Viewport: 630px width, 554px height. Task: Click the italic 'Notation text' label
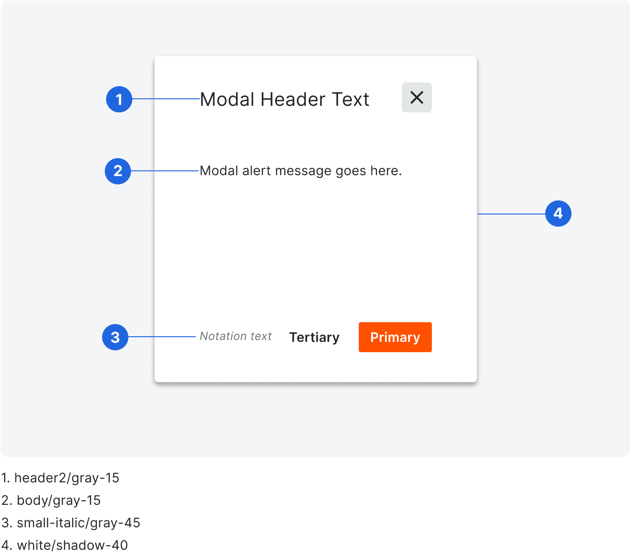tap(236, 336)
